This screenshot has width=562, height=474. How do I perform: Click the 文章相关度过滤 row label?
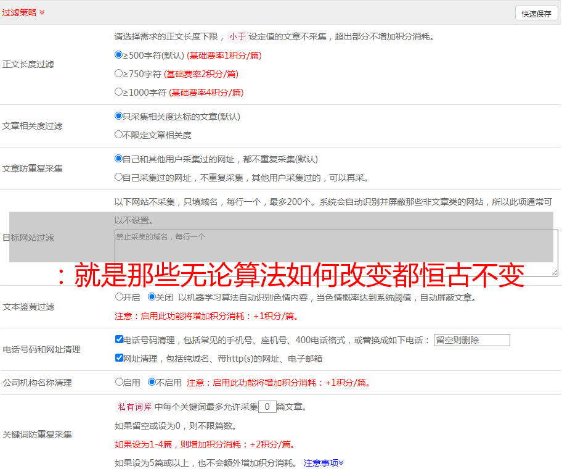pyautogui.click(x=32, y=126)
